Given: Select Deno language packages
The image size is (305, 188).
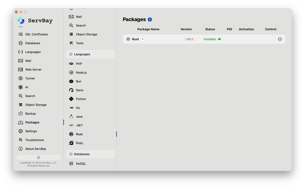Looking at the screenshot, I should coord(76,90).
